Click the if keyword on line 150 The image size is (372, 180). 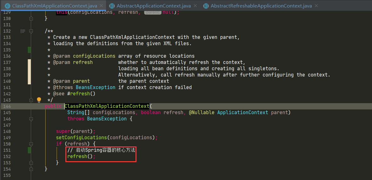pyautogui.click(x=59, y=144)
